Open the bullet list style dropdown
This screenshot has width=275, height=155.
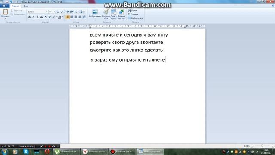pyautogui.click(x=79, y=12)
